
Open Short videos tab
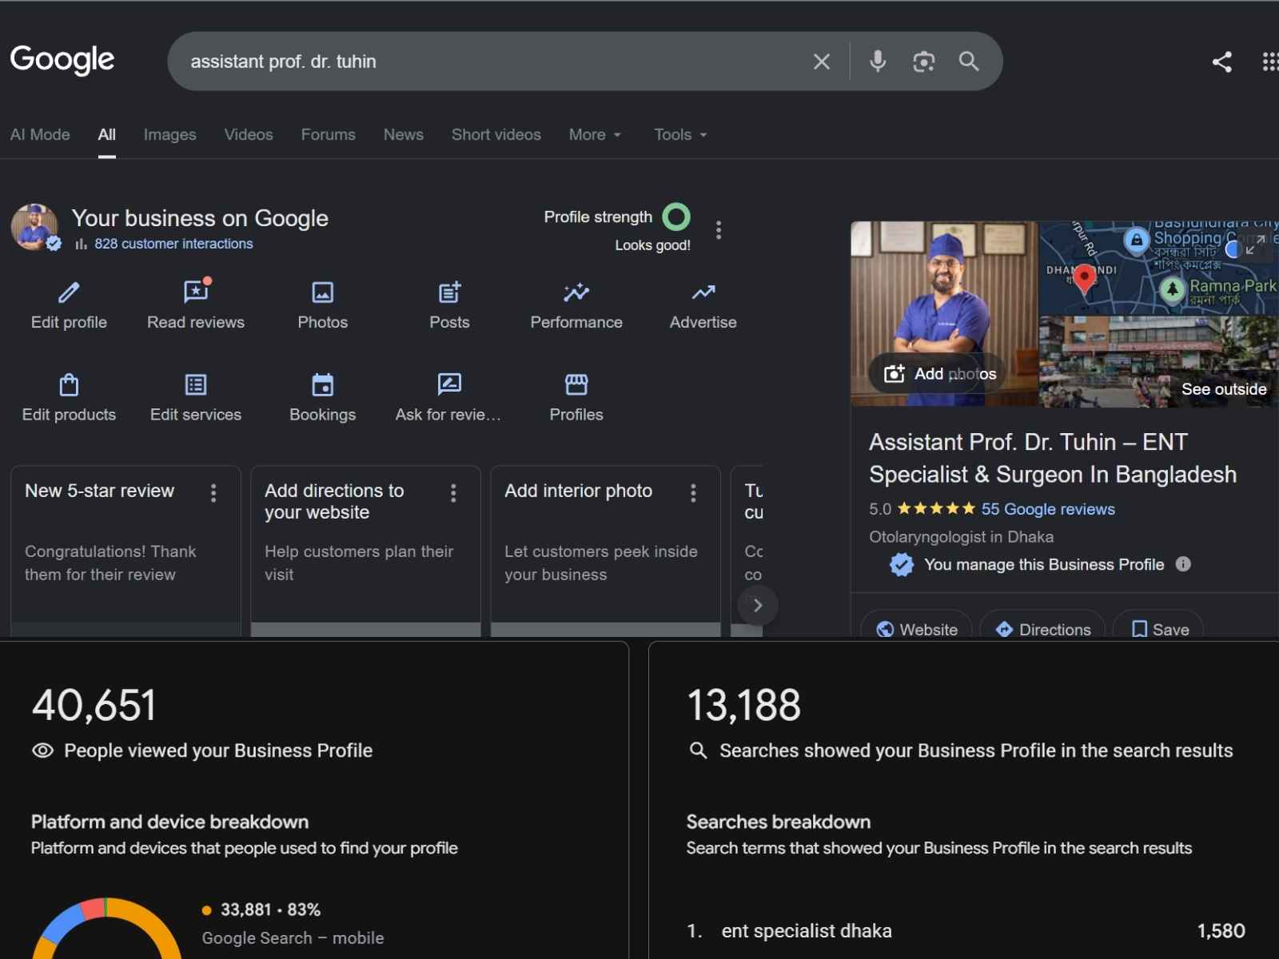pos(496,134)
